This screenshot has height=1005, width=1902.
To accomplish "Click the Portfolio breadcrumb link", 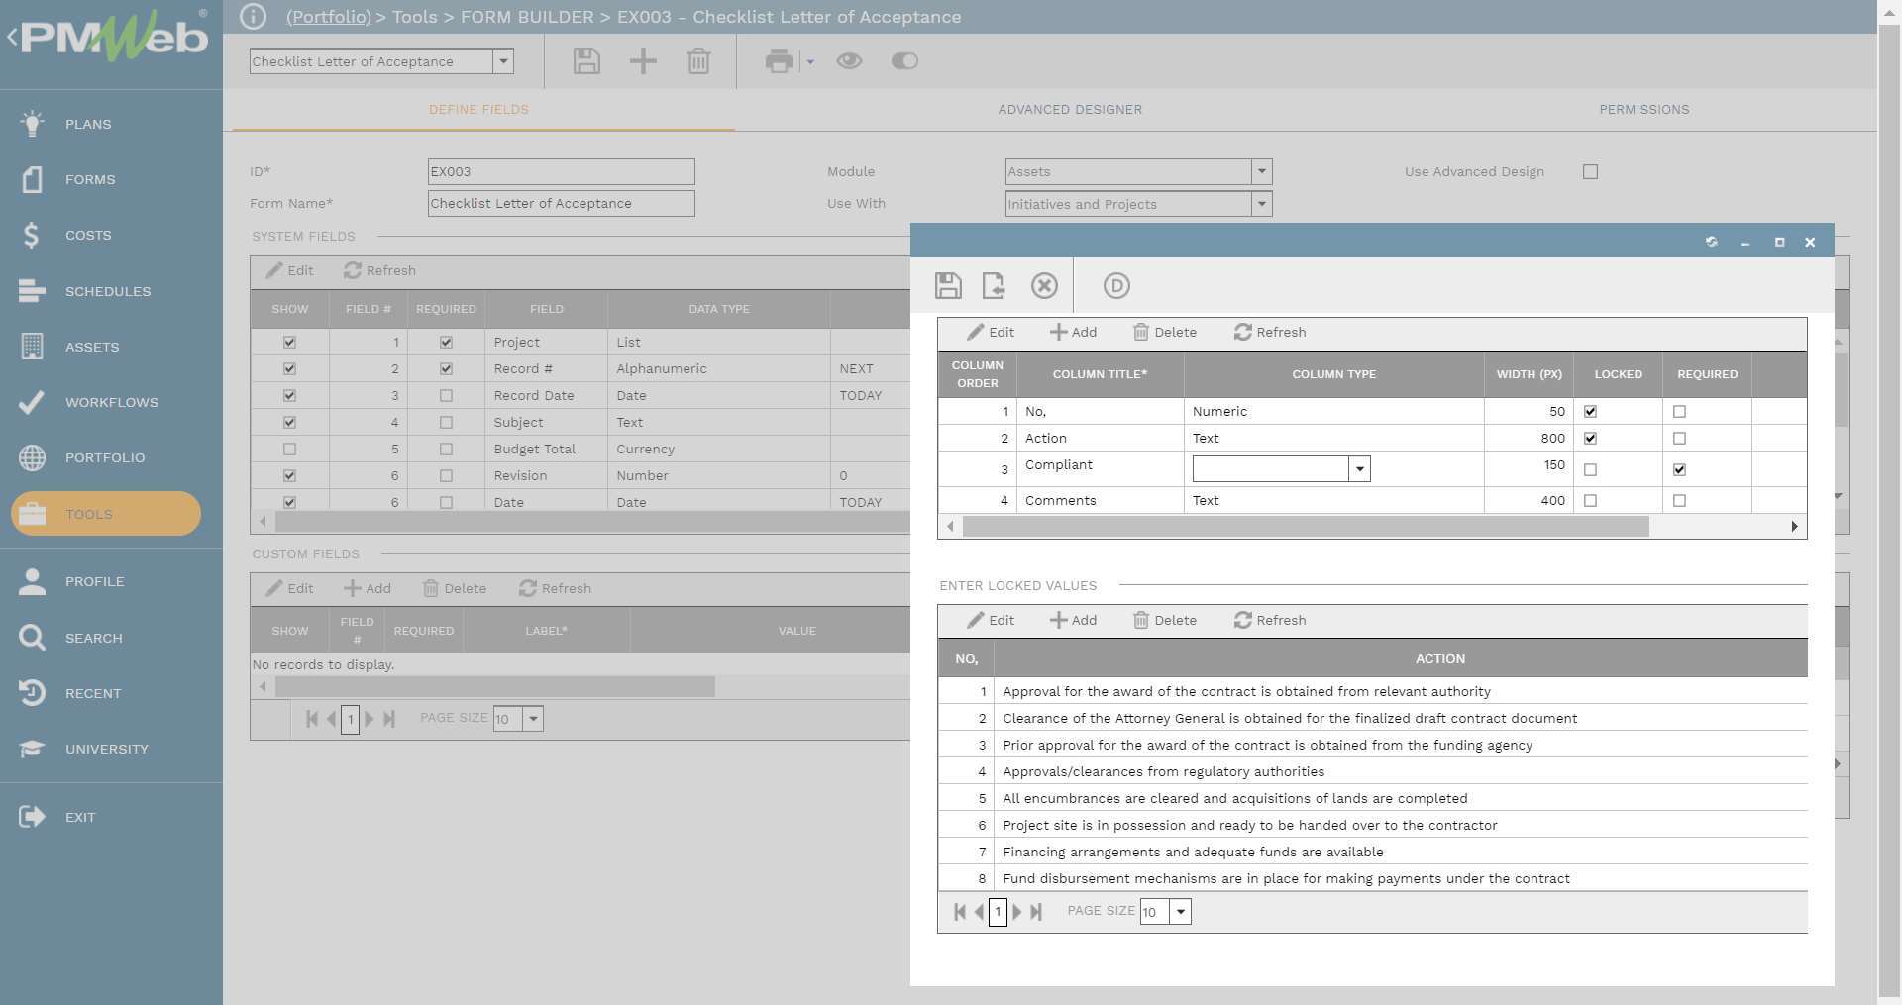I will 329,17.
